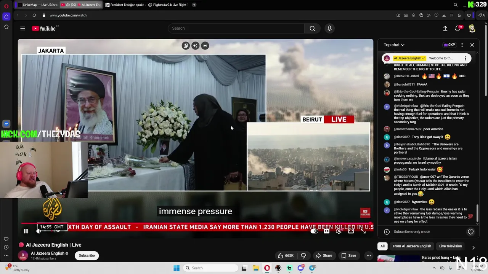Switch to Flightradar24 browser tab
Viewport: 488px width, 274px height.
pos(168,5)
